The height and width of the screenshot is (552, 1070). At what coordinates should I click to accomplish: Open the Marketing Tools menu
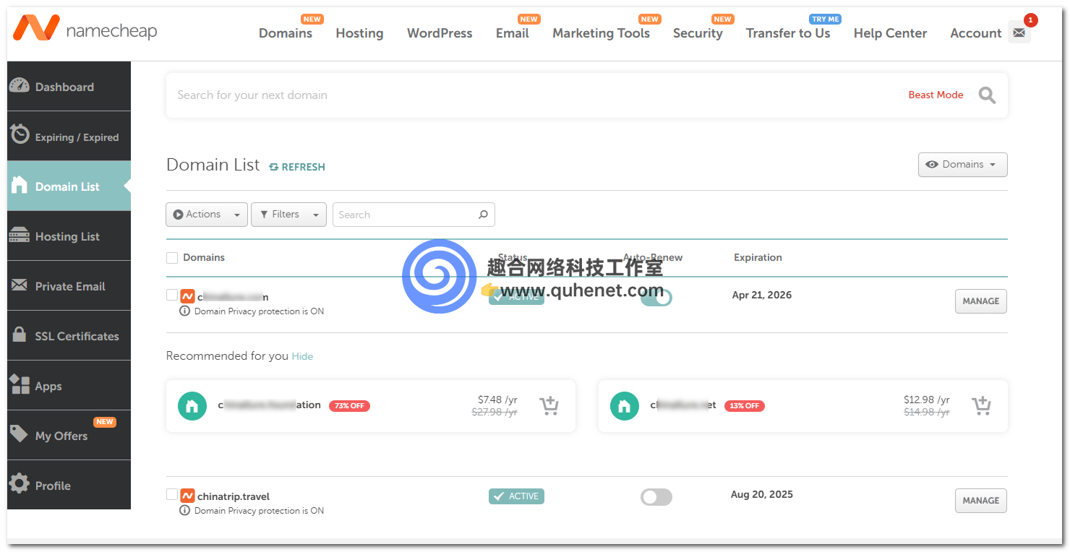601,33
